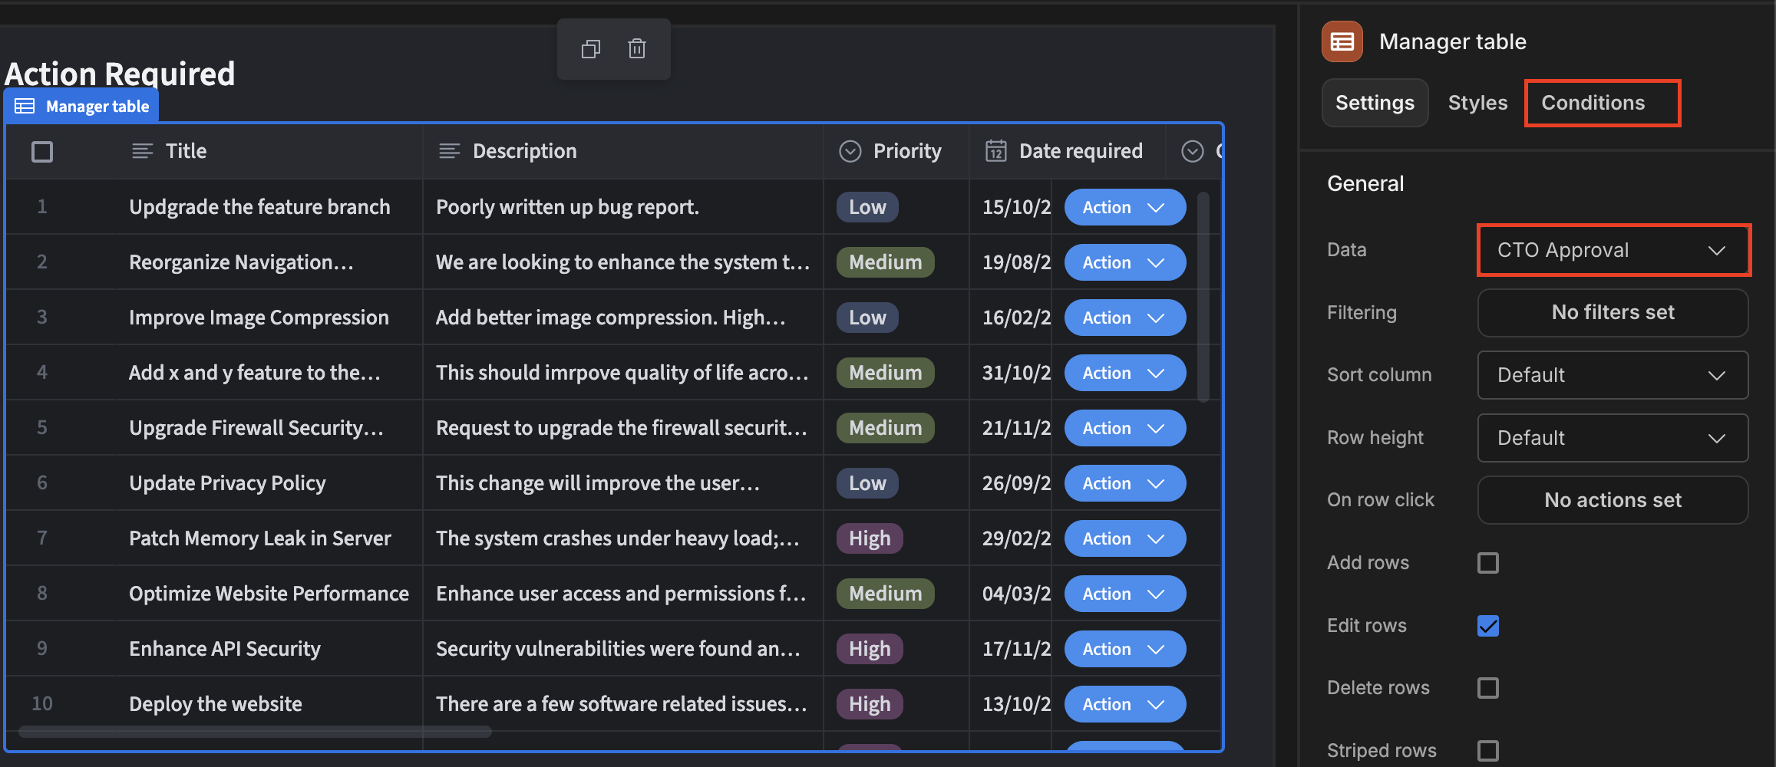Click the table's vertical scrollbar
The image size is (1776, 767).
coord(1203,297)
